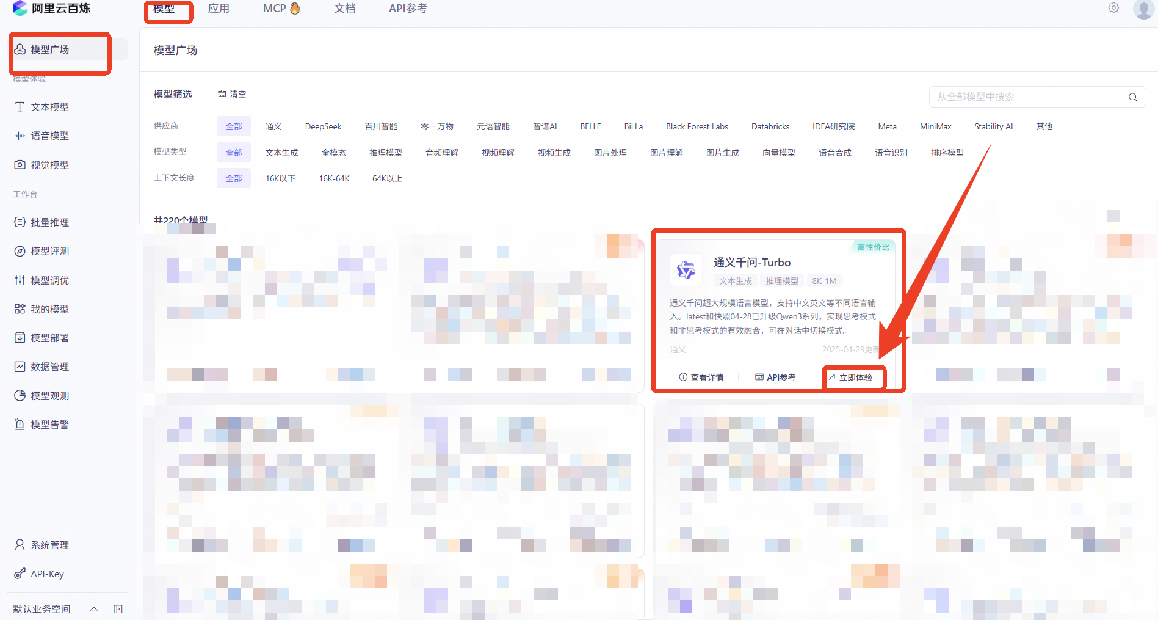Select 全部 for 供应商 filter
Image resolution: width=1158 pixels, height=620 pixels.
tap(234, 126)
